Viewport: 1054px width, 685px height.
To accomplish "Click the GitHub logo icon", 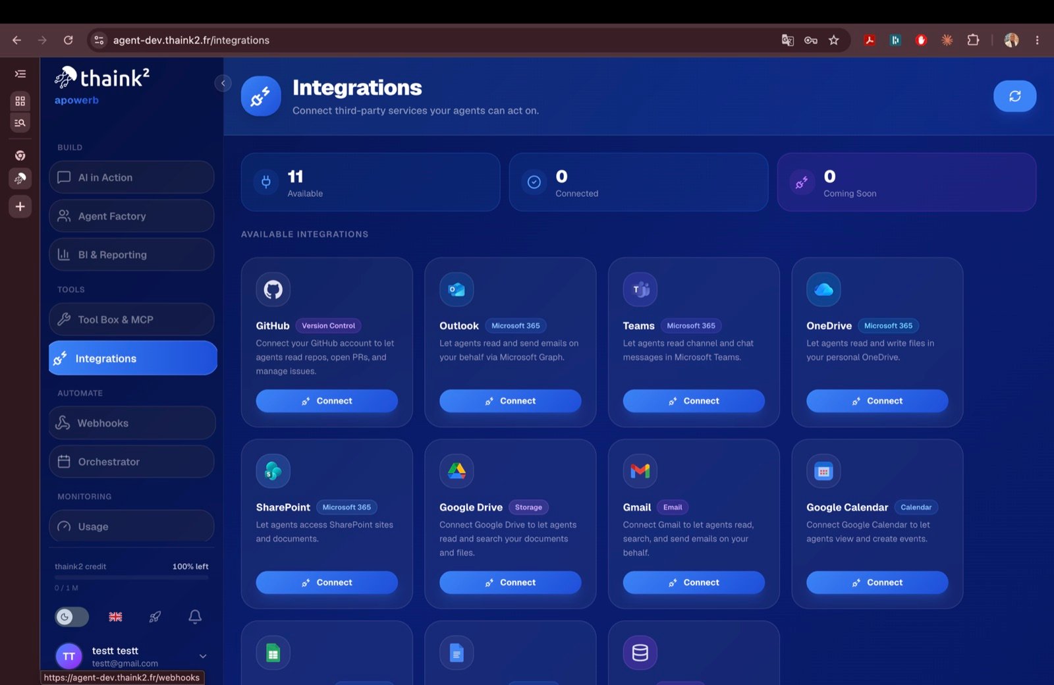I will click(273, 289).
